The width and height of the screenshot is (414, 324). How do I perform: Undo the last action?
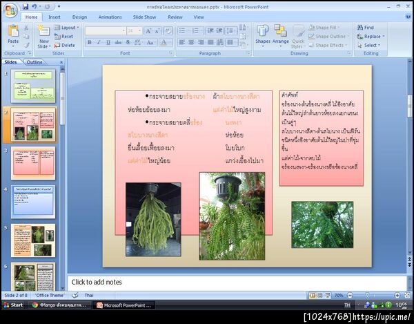(x=34, y=7)
